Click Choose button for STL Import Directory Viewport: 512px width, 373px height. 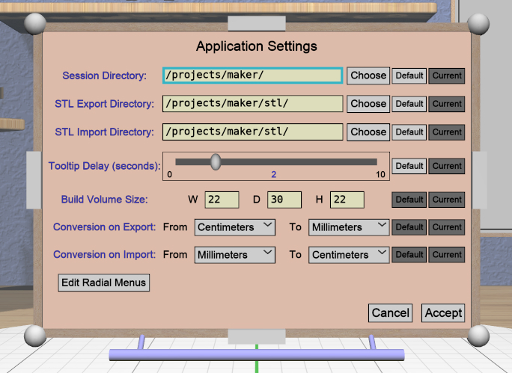point(368,132)
